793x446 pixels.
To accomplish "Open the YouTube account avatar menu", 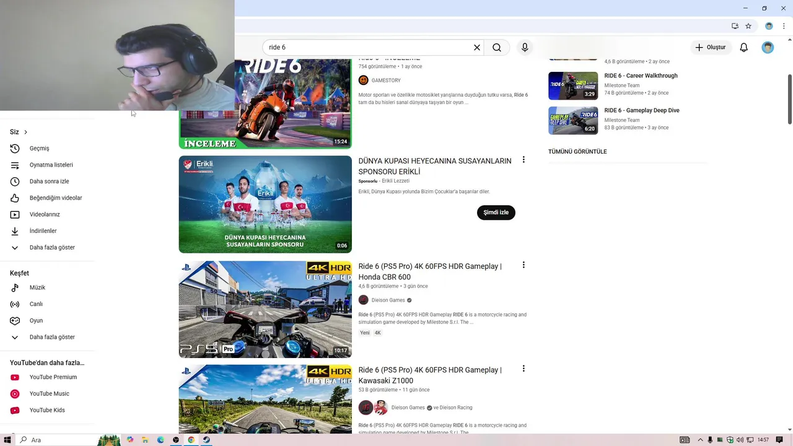I will [x=768, y=48].
